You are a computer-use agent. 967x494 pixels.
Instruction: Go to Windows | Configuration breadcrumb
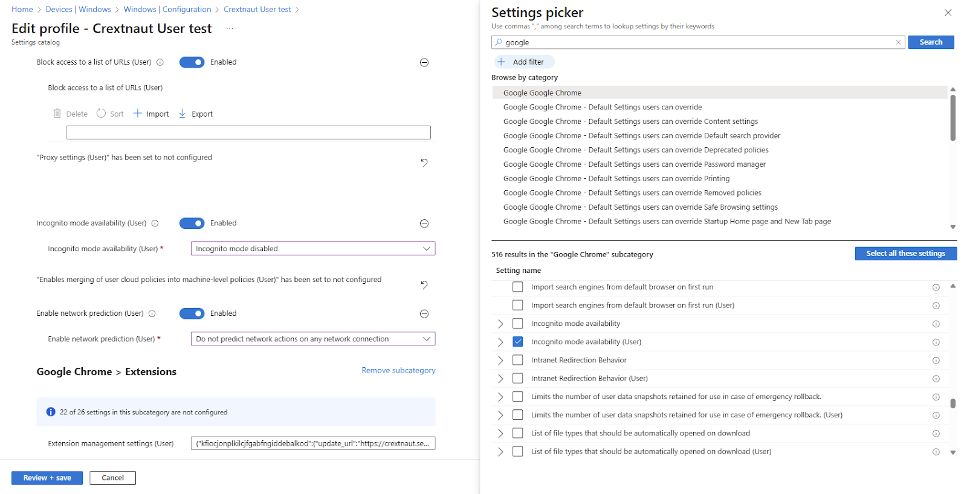tap(167, 10)
